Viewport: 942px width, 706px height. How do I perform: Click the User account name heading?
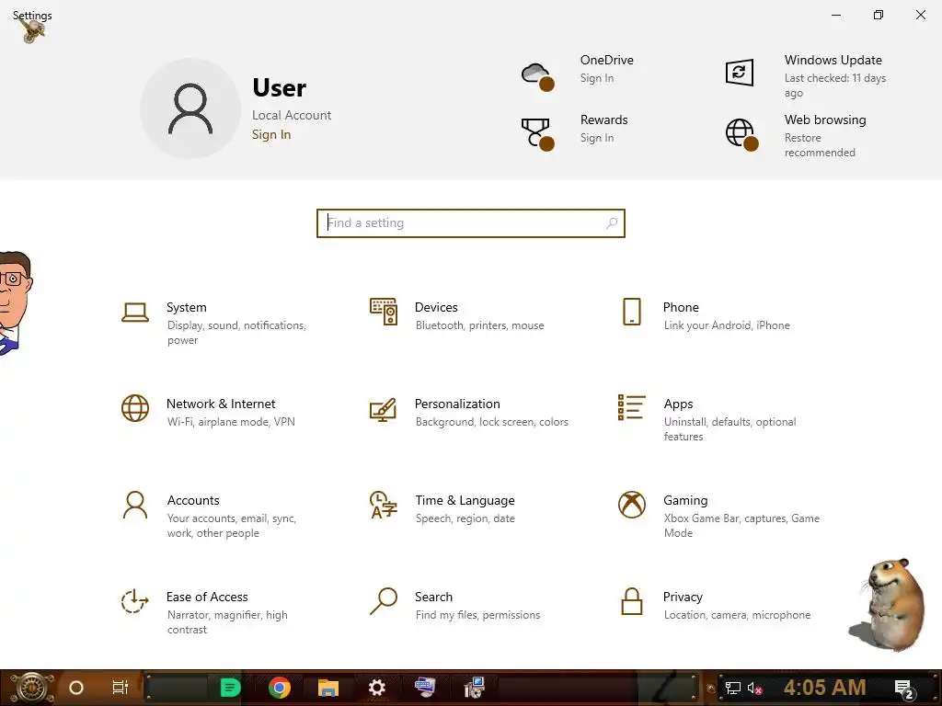tap(279, 87)
